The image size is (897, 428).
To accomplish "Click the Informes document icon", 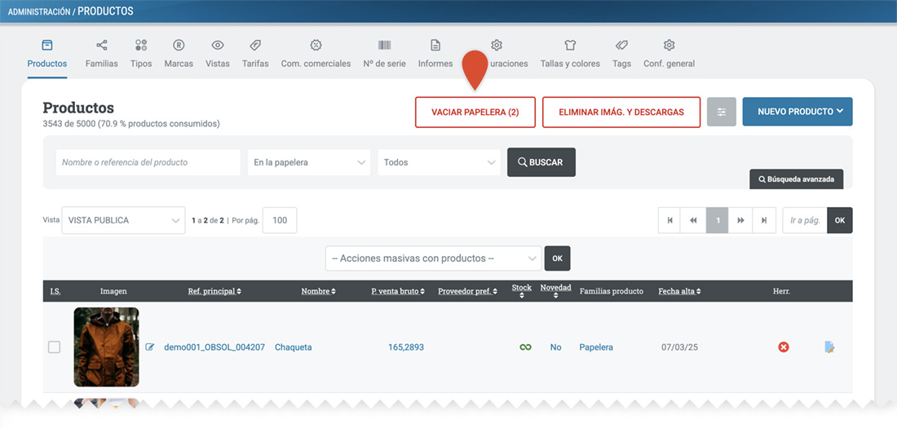I will click(x=435, y=45).
